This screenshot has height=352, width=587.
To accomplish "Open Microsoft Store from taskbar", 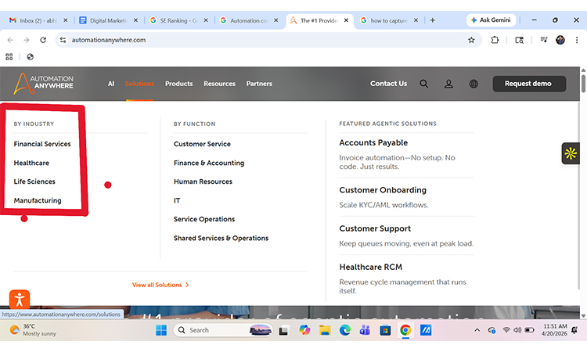I will 385,330.
